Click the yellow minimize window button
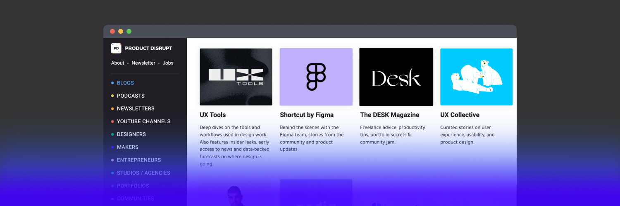620x206 pixels. (x=121, y=31)
